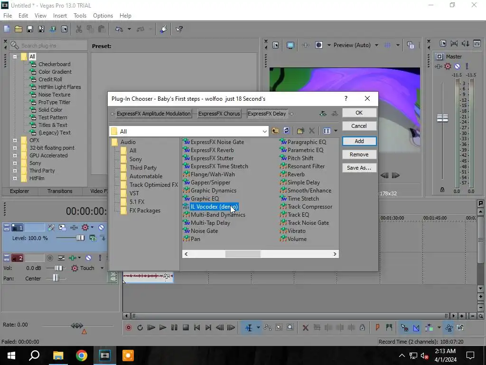Open File Explorer from the taskbar
Screen dimensions: 486x365
(58, 355)
